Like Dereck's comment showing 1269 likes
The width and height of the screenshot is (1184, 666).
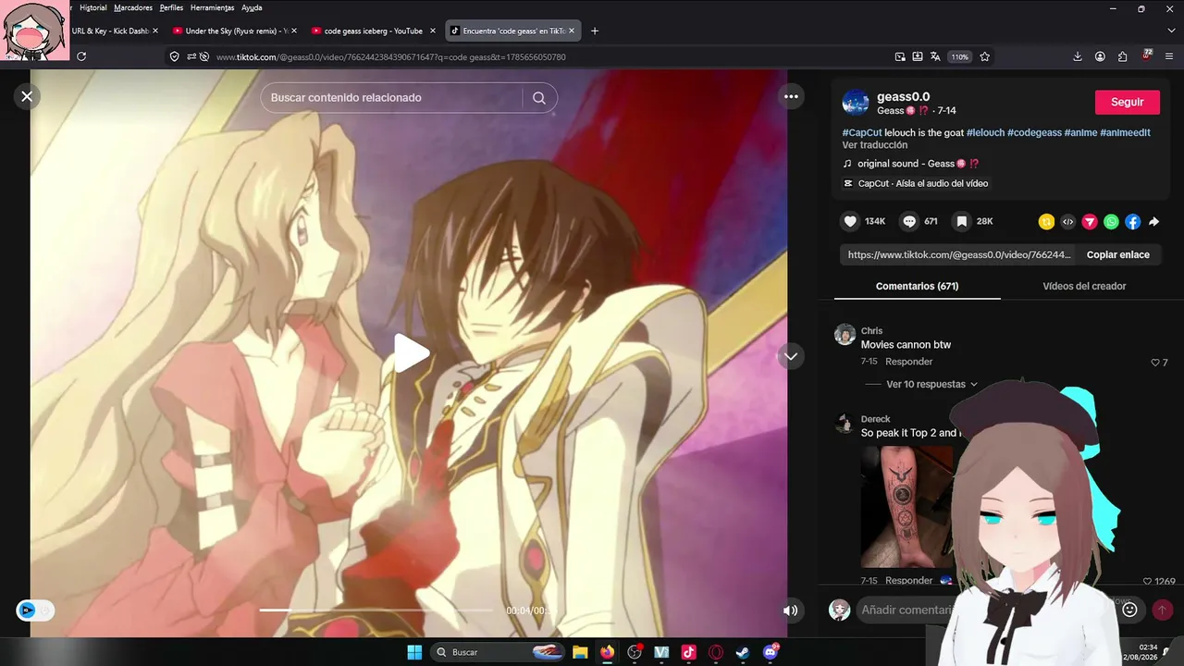point(1148,582)
